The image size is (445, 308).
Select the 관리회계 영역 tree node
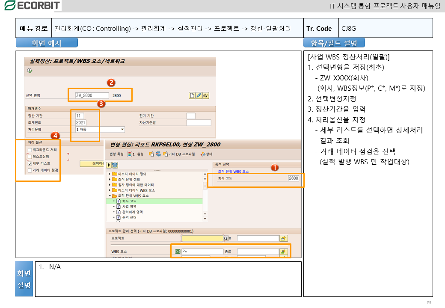tap(132, 212)
